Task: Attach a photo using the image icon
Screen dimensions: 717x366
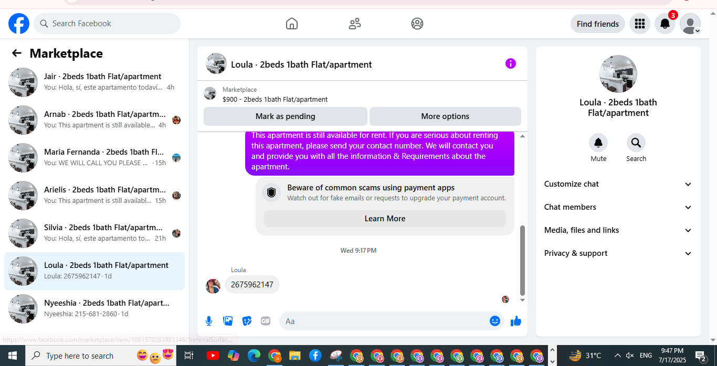Action: pyautogui.click(x=228, y=321)
